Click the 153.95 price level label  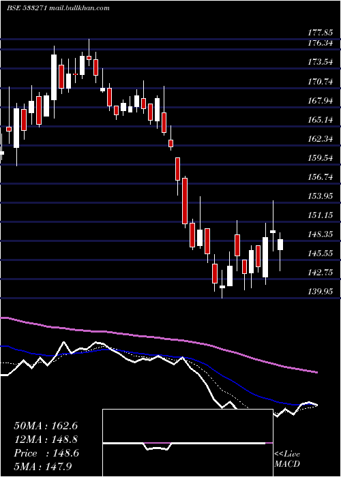321,196
